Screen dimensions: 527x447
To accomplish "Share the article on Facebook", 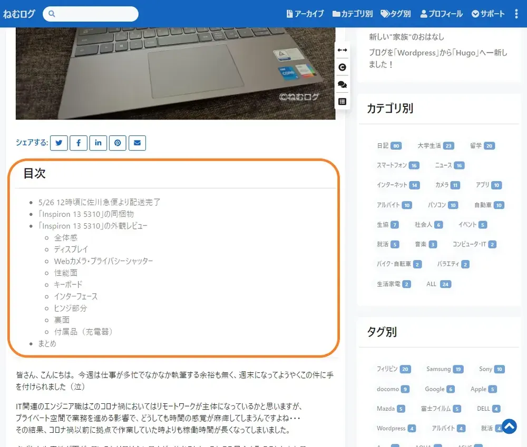I will 78,143.
